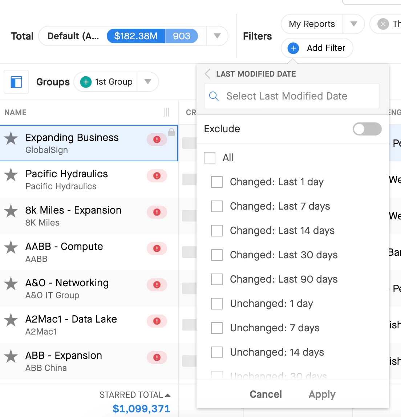Open alert badge on A2Mac1 - Data Lake
401x417 pixels.
pos(157,321)
